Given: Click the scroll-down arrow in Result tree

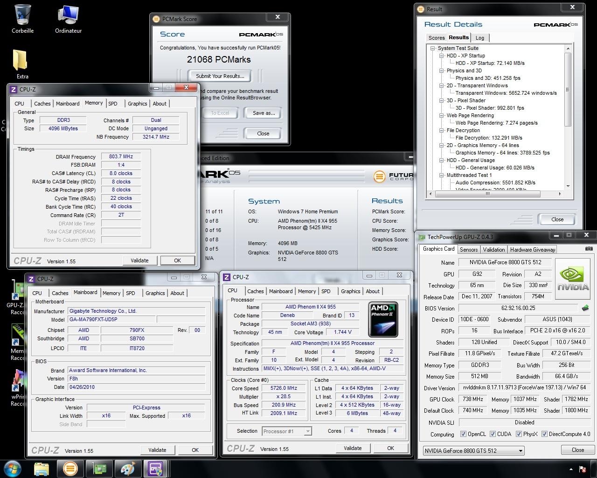Looking at the screenshot, I should pyautogui.click(x=568, y=187).
